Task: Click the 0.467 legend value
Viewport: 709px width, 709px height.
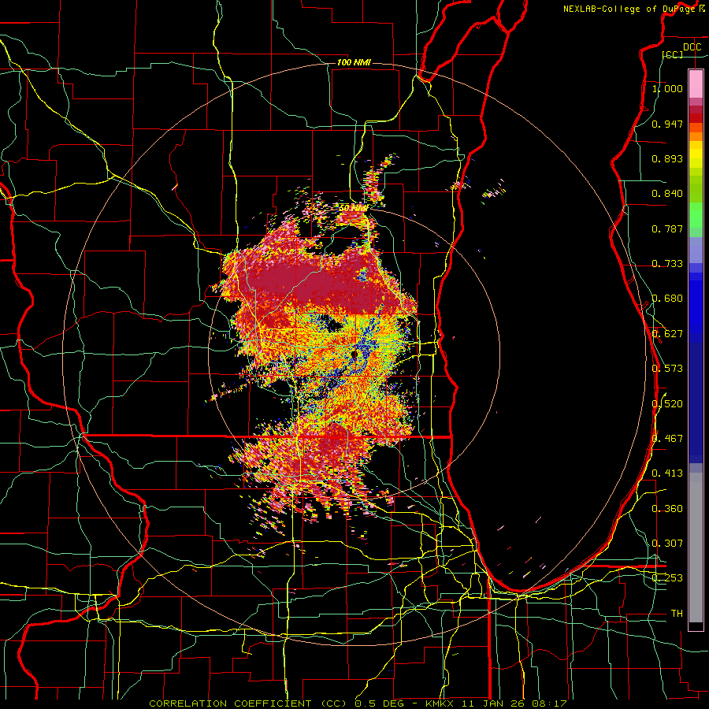Action: [x=667, y=439]
